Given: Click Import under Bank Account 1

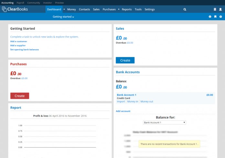Looking at the screenshot, I should click(x=121, y=101).
